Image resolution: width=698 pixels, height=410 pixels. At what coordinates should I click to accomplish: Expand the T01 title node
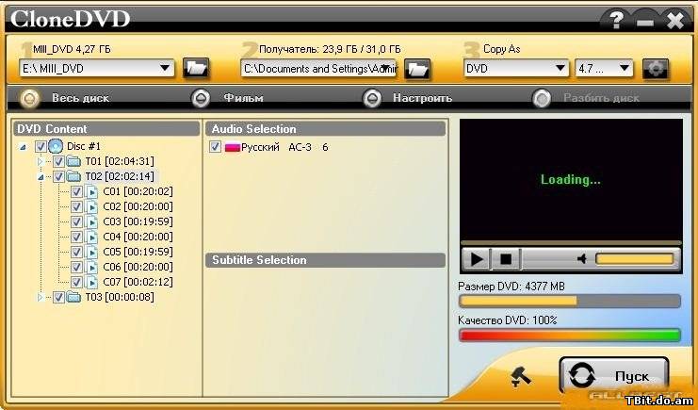[x=41, y=161]
